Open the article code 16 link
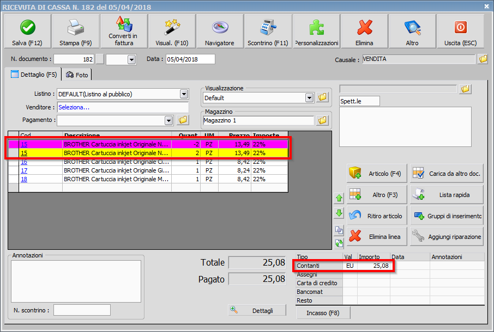Screen dimensions: 494x332 24,162
